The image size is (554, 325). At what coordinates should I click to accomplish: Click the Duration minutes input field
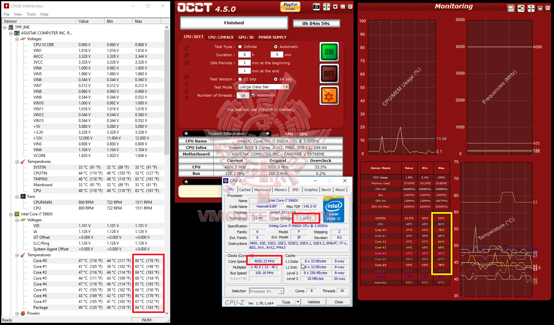tap(277, 55)
